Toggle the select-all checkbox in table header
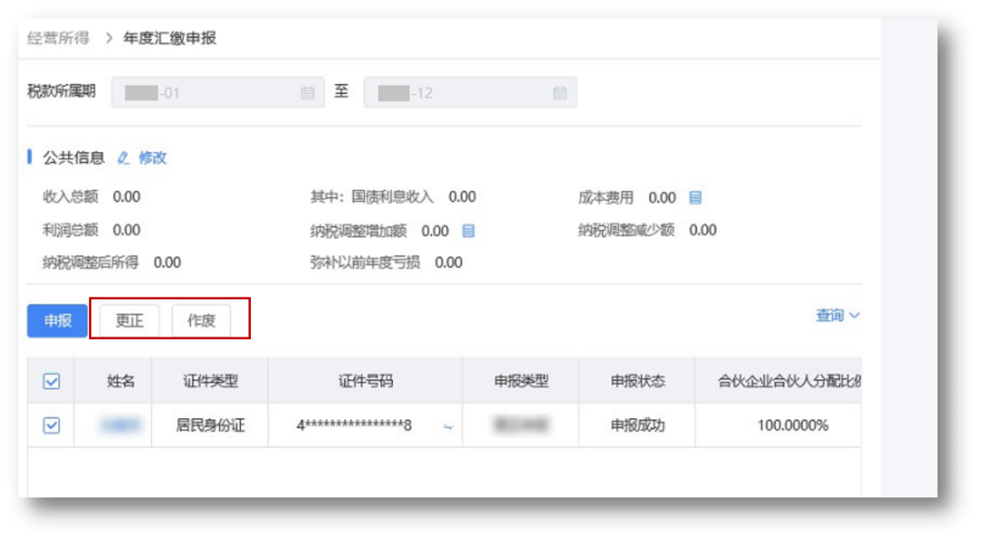The width and height of the screenshot is (982, 542). (51, 381)
